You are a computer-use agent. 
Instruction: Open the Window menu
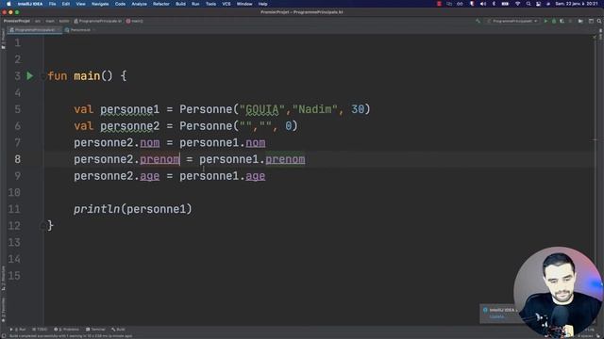coord(244,4)
